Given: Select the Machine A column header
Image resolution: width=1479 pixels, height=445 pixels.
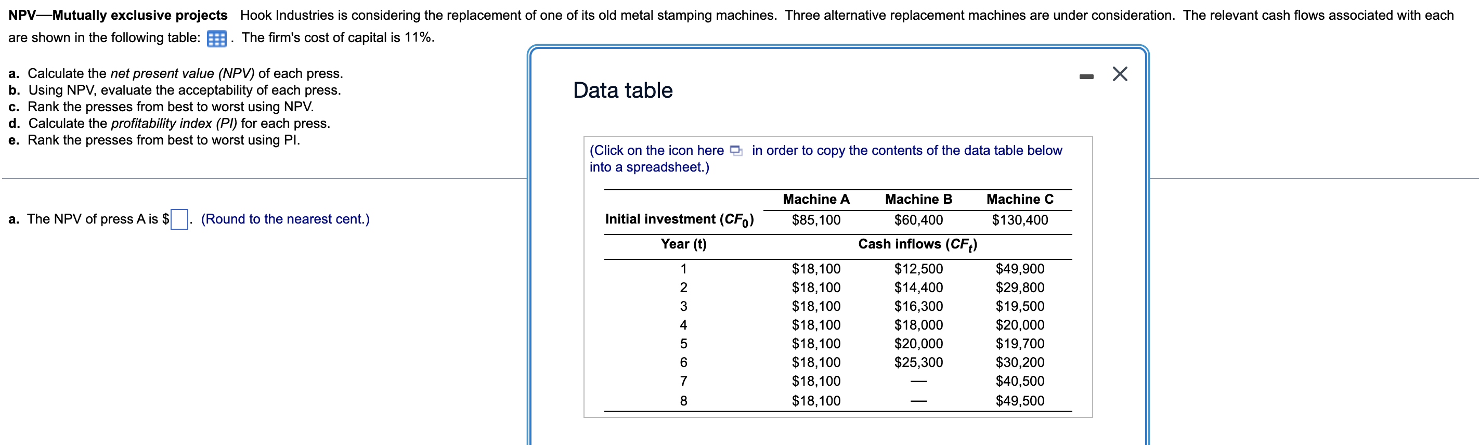Looking at the screenshot, I should coord(816,199).
